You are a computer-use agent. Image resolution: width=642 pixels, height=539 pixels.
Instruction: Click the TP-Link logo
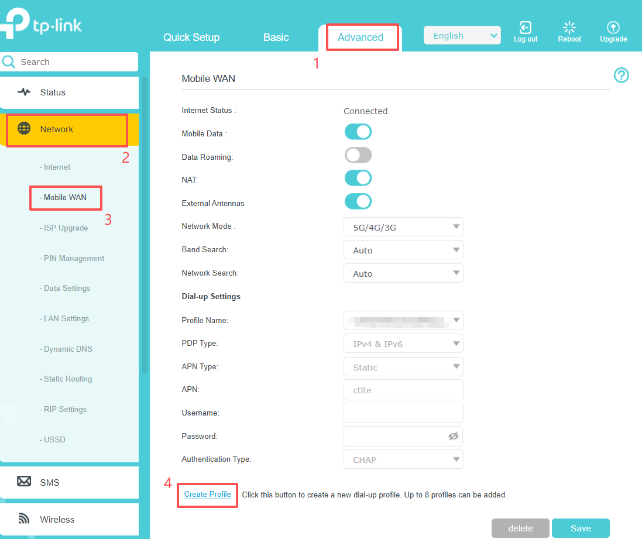click(41, 25)
